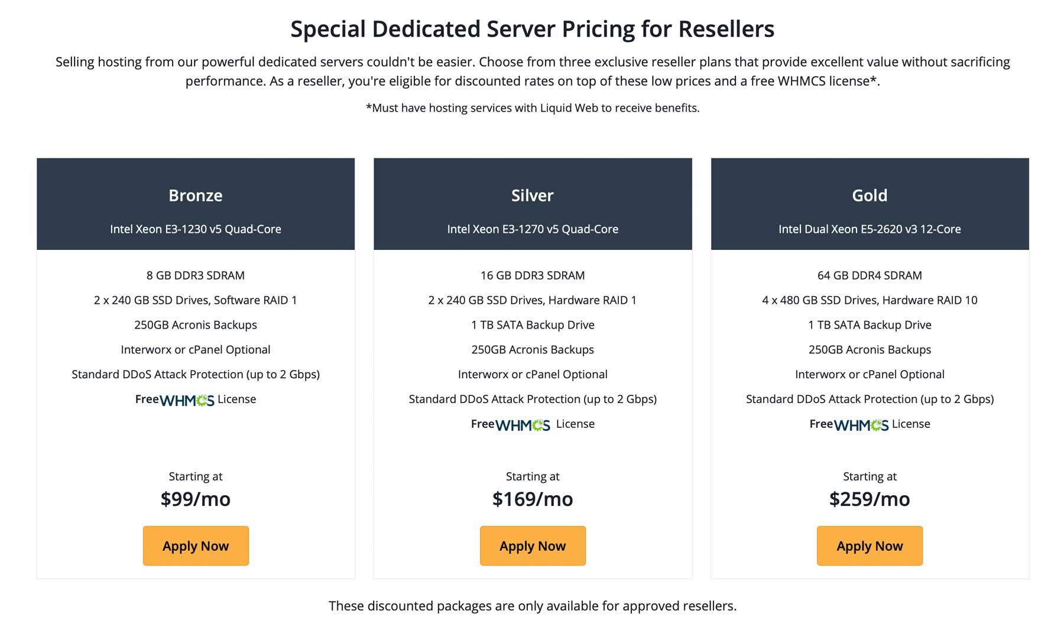The image size is (1064, 627).
Task: Click the approved resellers note at bottom
Action: [532, 606]
